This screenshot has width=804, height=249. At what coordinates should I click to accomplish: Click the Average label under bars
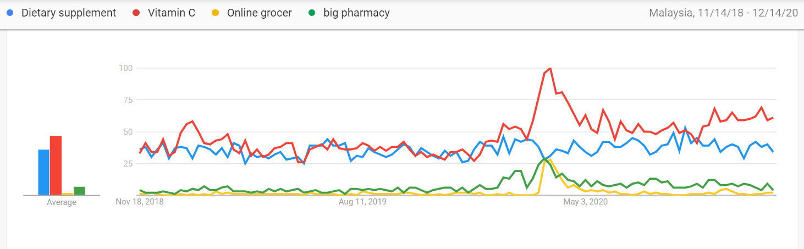pyautogui.click(x=62, y=202)
